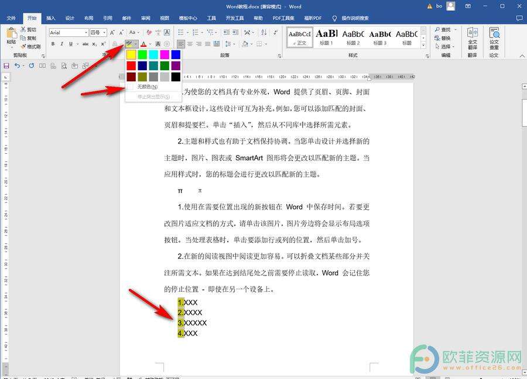
Task: Click the Paste clipboard icon
Action: (x=12, y=33)
